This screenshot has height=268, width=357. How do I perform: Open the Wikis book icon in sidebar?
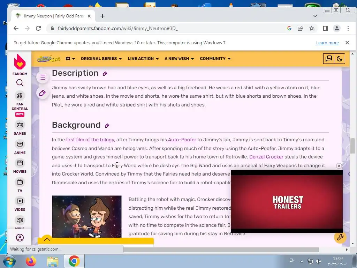tap(20, 220)
